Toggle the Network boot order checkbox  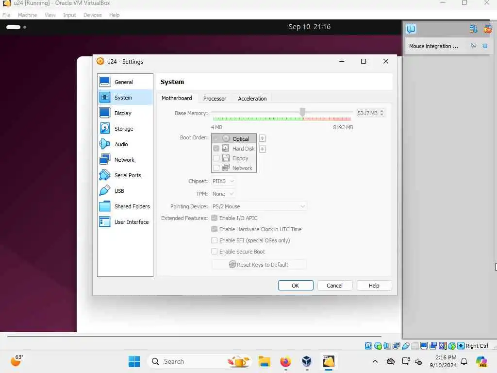point(216,168)
